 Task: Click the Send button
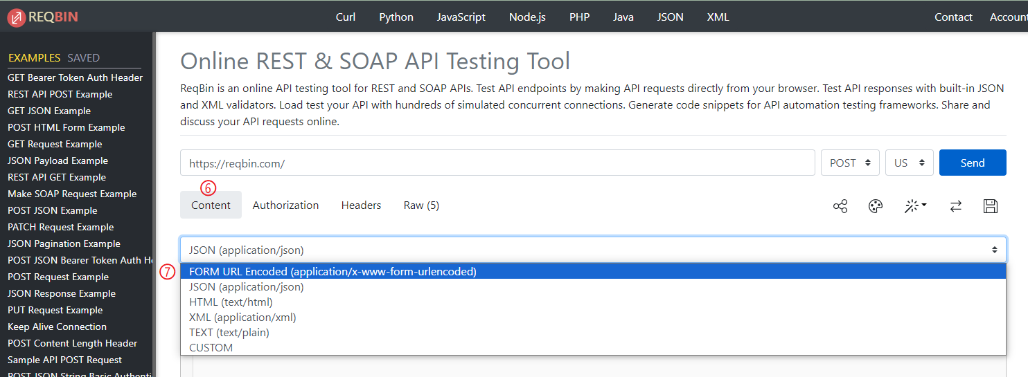pos(973,163)
